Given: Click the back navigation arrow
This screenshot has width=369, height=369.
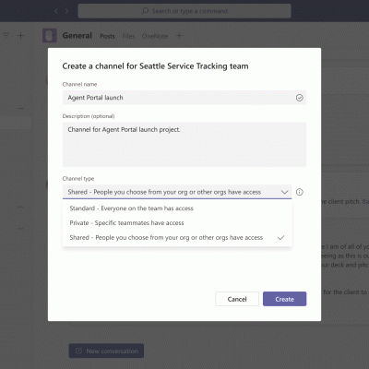Looking at the screenshot, I should click(x=56, y=11).
